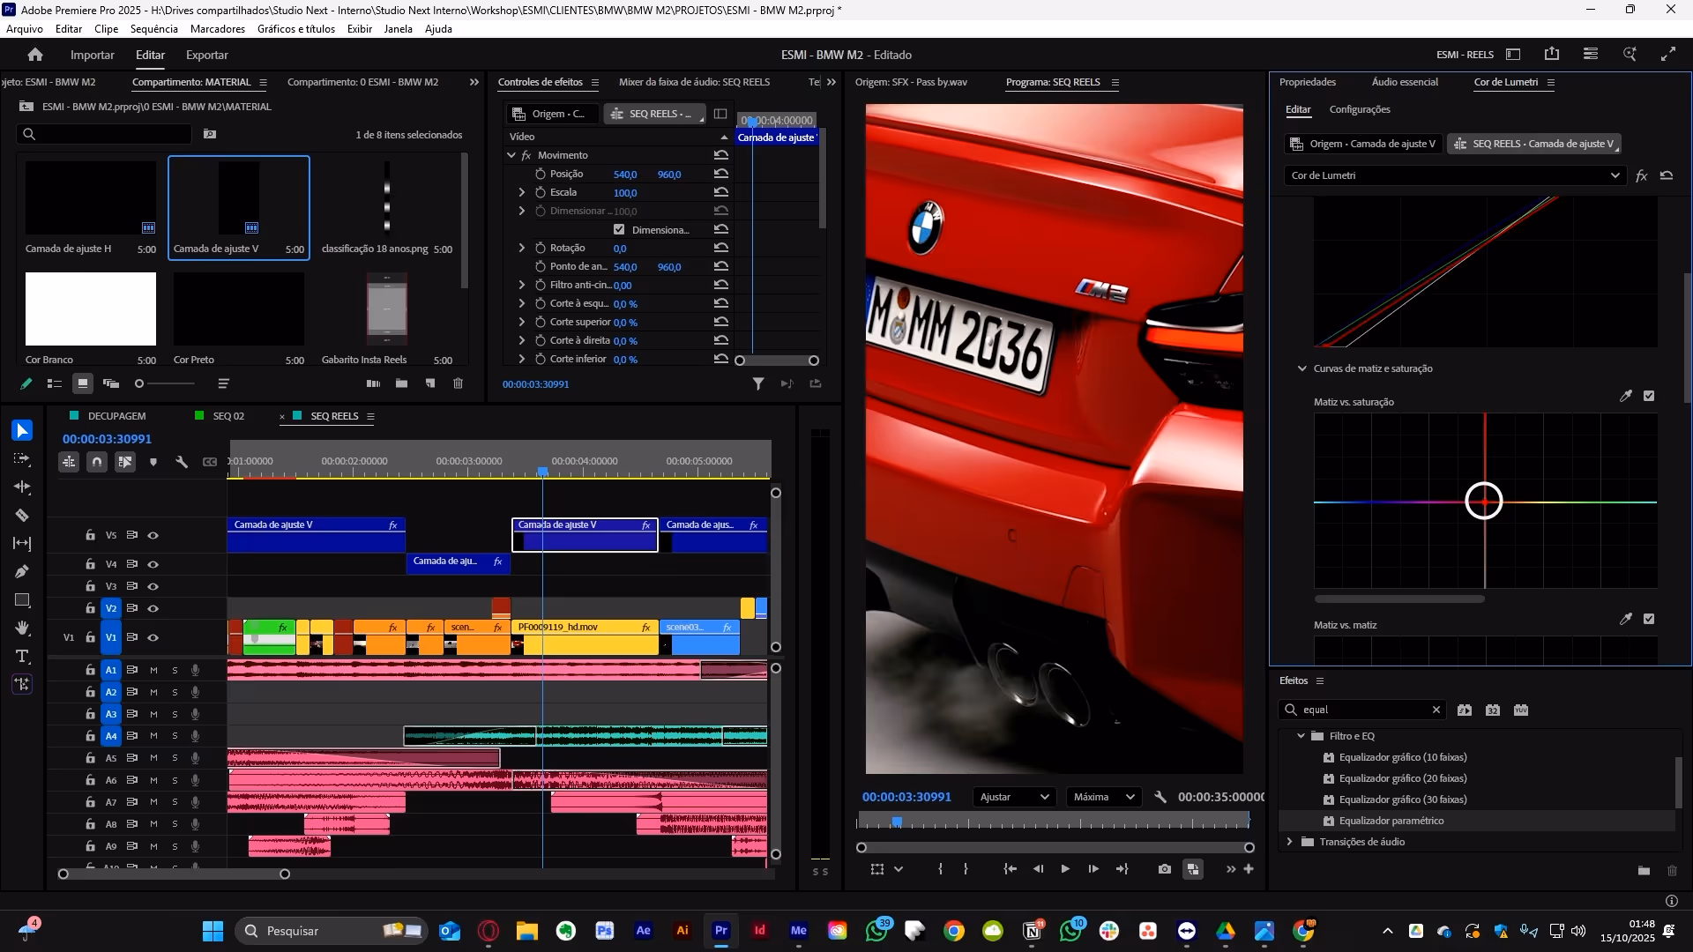The height and width of the screenshot is (952, 1693).
Task: Select the Hand tool
Action: click(22, 628)
